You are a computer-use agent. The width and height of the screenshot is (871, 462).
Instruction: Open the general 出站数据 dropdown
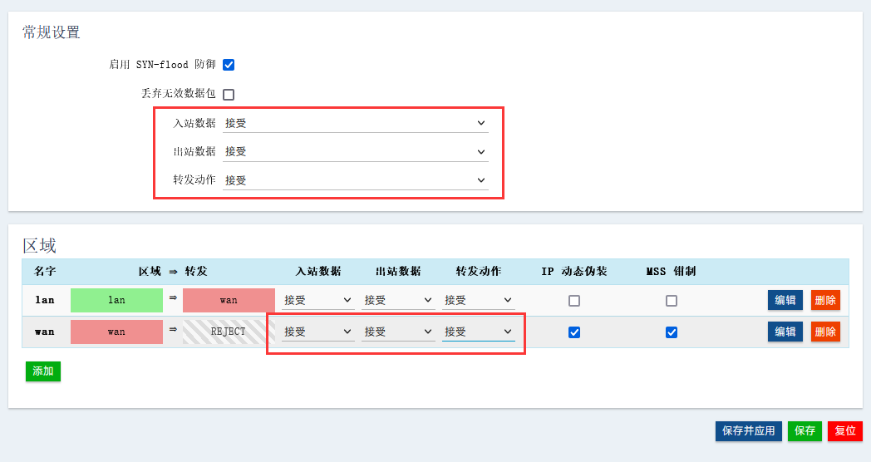(x=355, y=151)
